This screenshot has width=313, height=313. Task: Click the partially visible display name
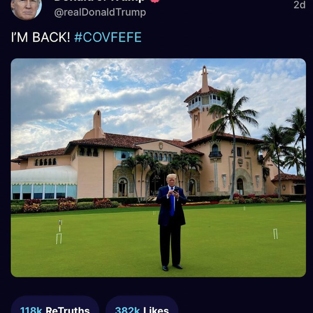pyautogui.click(x=99, y=1)
